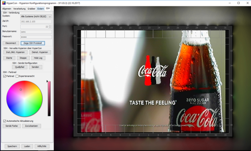Maximize the HyperCon window
The width and height of the screenshot is (251, 151).
pyautogui.click(x=238, y=3)
